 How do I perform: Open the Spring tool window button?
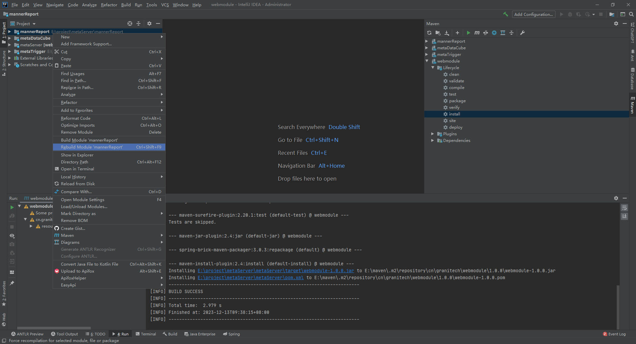click(x=231, y=334)
